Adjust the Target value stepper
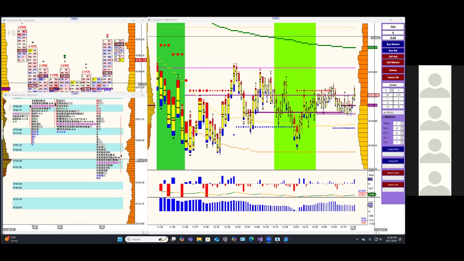 point(402,124)
